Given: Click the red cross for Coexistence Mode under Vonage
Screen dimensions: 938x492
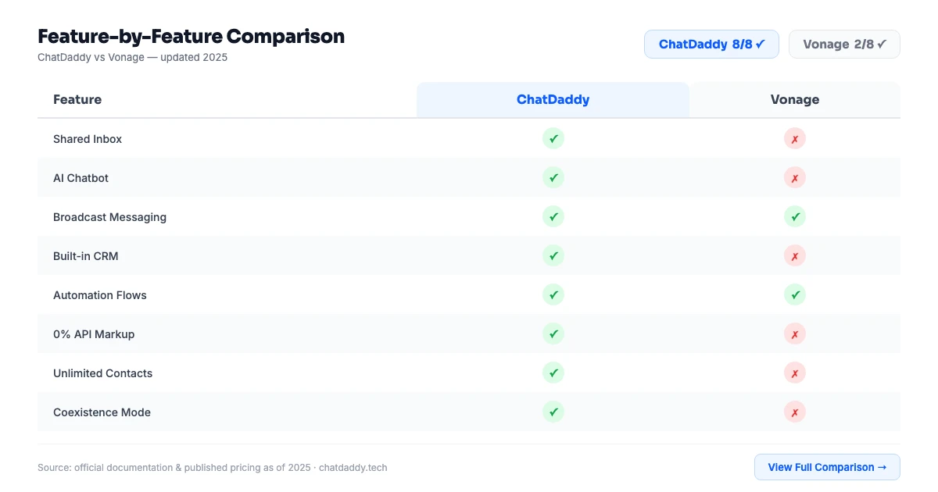Looking at the screenshot, I should click(795, 412).
